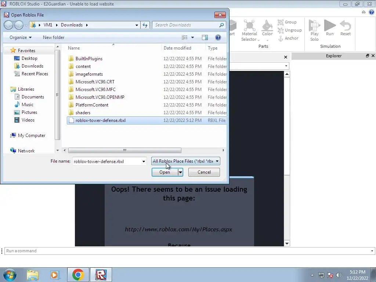
Task: Click the Ungroup parts icon
Action: pos(290,30)
